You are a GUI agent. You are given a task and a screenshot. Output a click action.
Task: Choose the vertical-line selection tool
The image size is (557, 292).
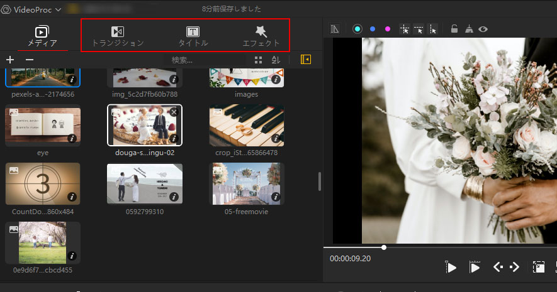tap(432, 29)
